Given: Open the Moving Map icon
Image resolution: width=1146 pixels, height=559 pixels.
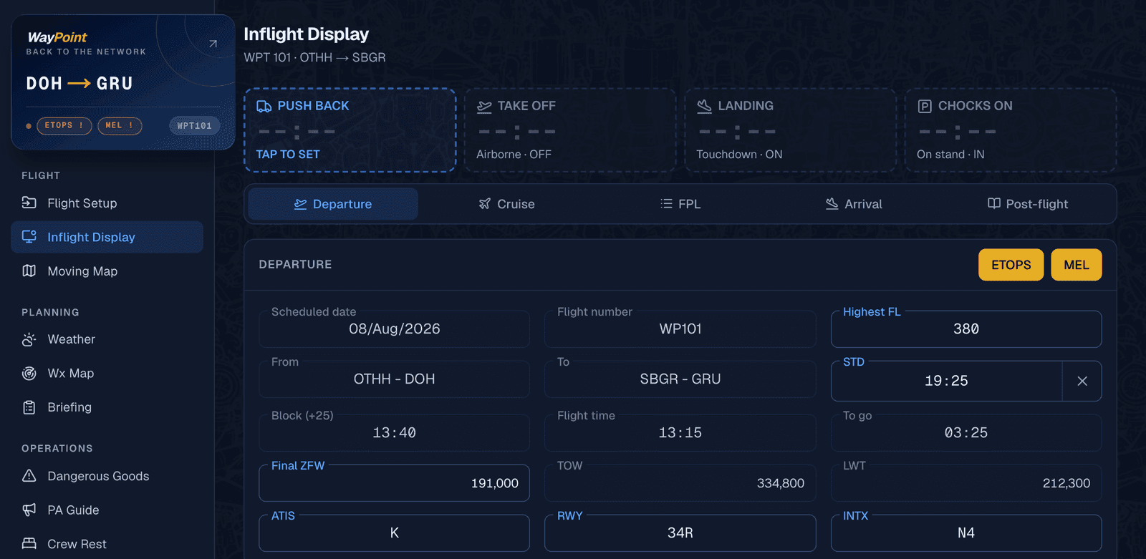Looking at the screenshot, I should click(29, 271).
